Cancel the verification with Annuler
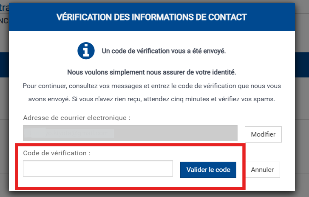This screenshot has height=197, width=309. pyautogui.click(x=262, y=170)
